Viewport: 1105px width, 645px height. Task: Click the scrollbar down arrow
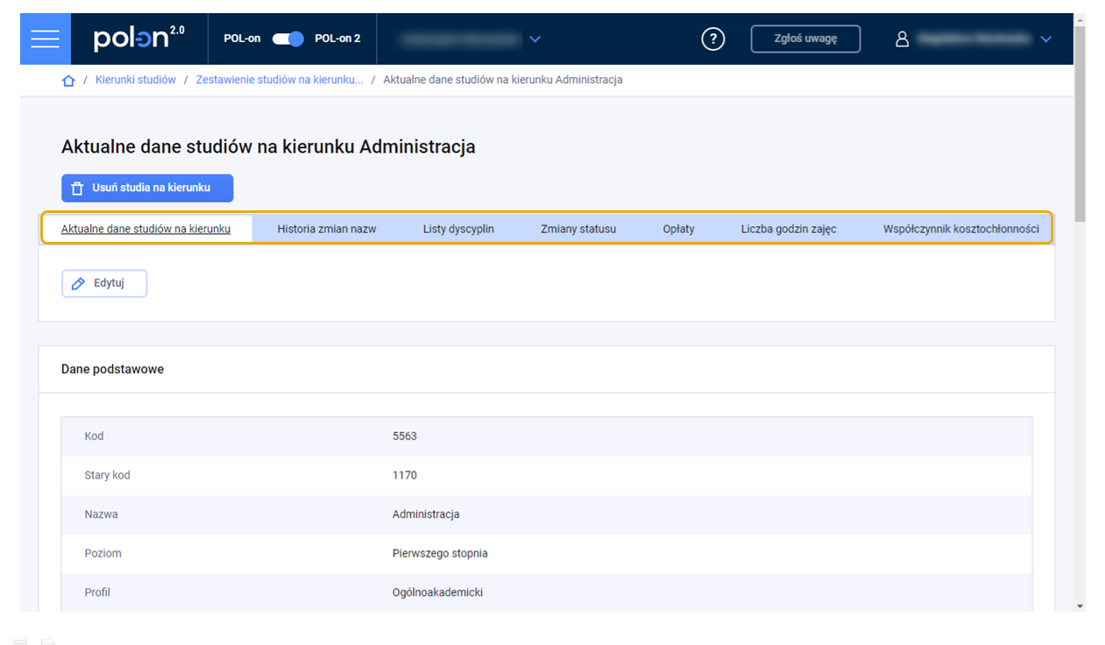tap(1080, 606)
